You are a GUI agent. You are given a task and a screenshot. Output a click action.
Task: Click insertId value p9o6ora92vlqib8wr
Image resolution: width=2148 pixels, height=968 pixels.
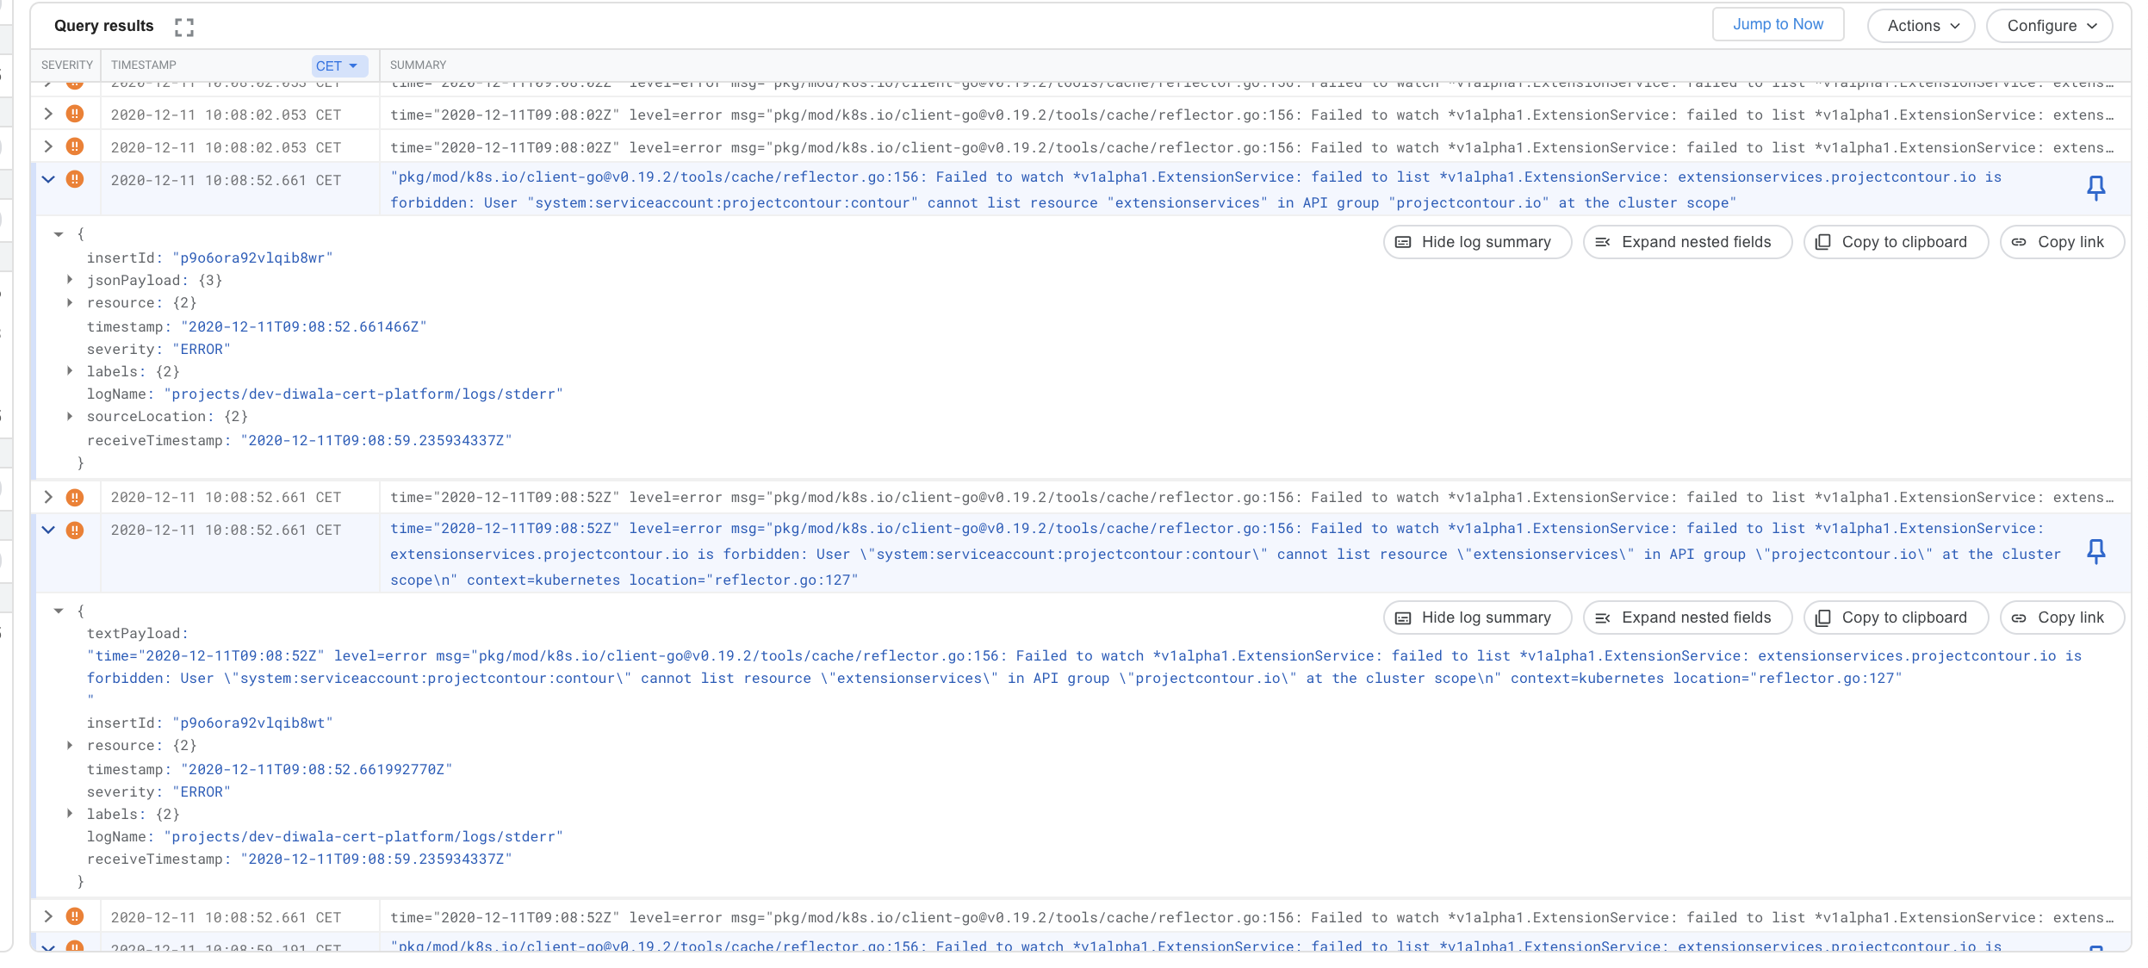pyautogui.click(x=252, y=258)
